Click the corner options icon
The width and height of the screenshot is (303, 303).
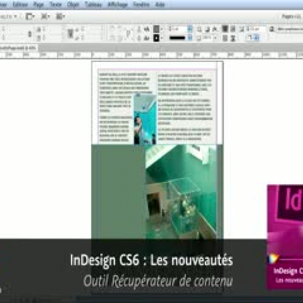coord(242,29)
